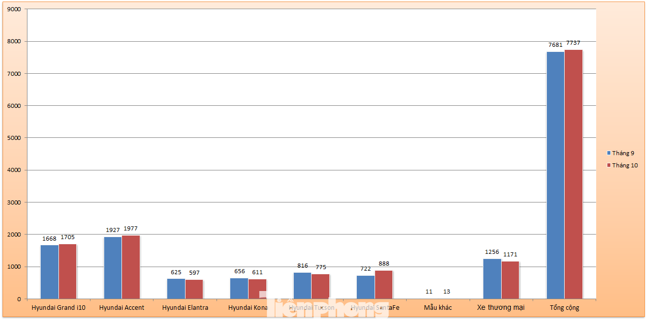647x320 pixels.
Task: Select the red Hyundai Accent bar
Action: pyautogui.click(x=131, y=267)
